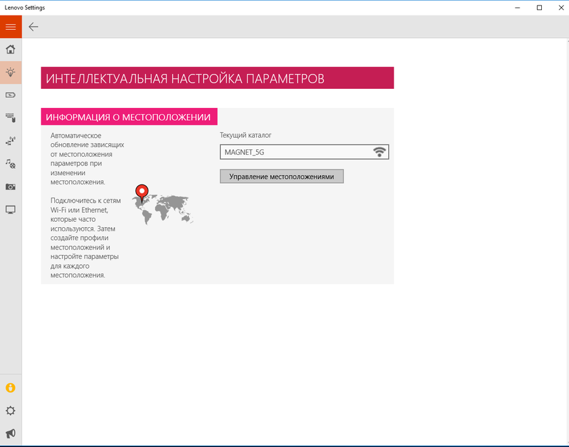The image size is (569, 447).
Task: Select the lightbulb smart settings icon
Action: [x=10, y=72]
